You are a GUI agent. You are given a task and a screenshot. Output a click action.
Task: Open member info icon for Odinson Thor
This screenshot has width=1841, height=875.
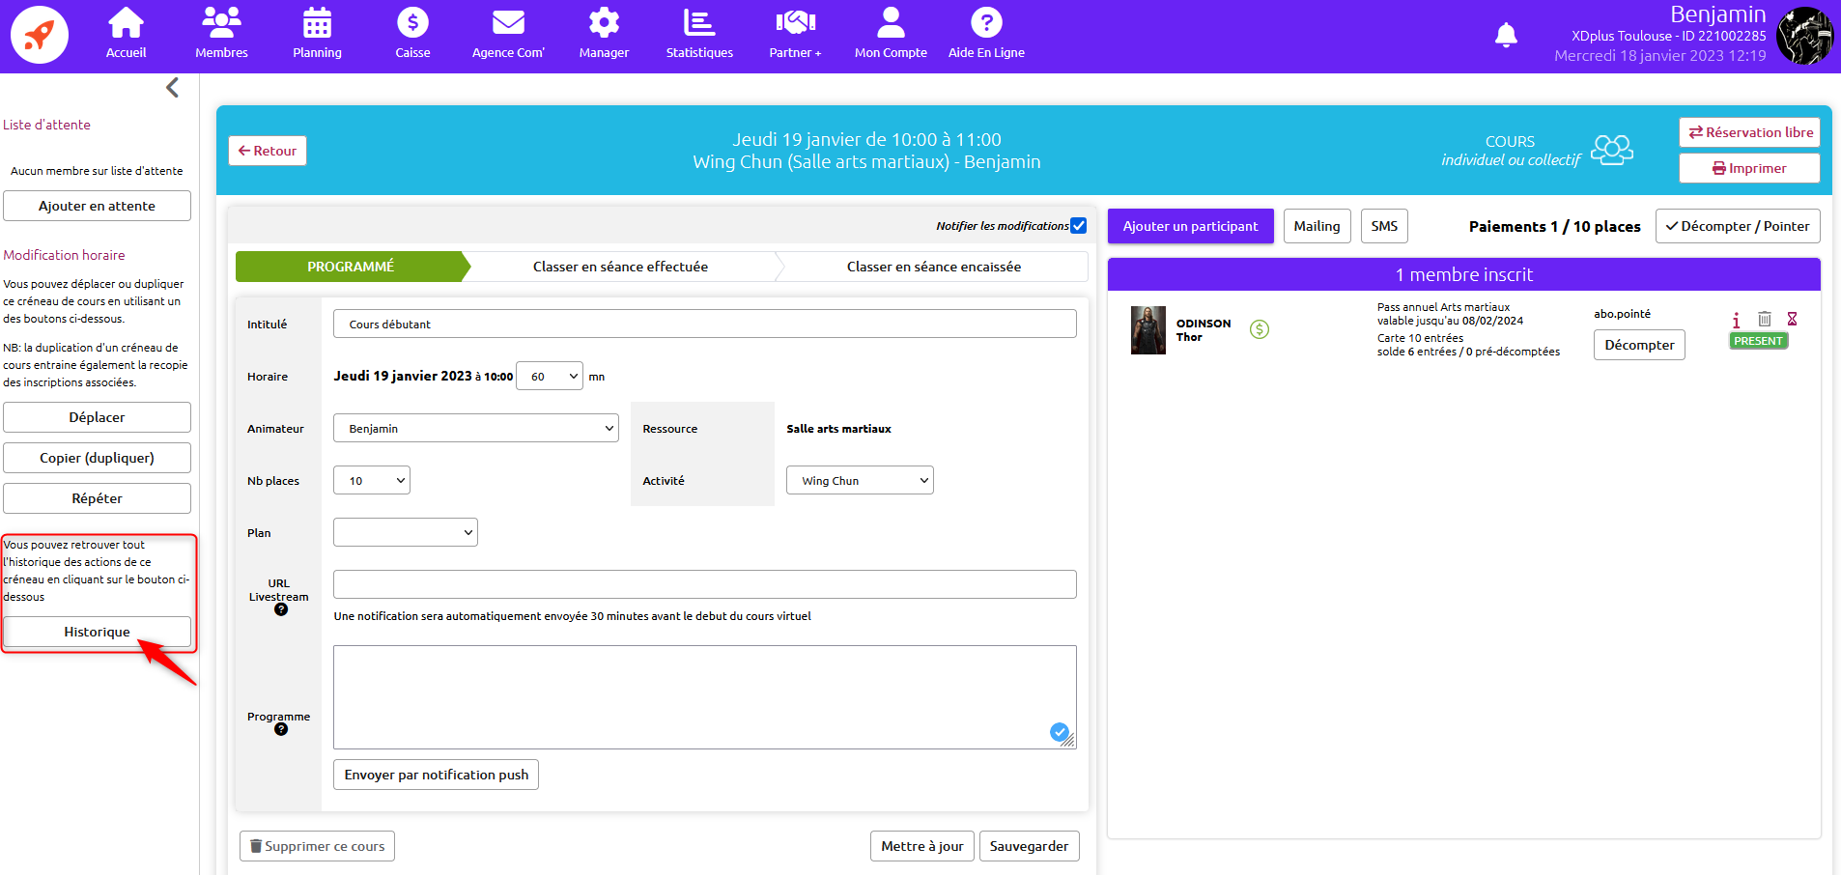click(1736, 320)
